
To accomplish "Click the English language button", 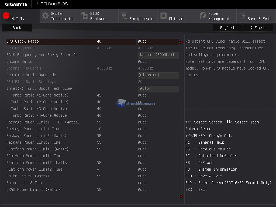I will click(227, 28).
